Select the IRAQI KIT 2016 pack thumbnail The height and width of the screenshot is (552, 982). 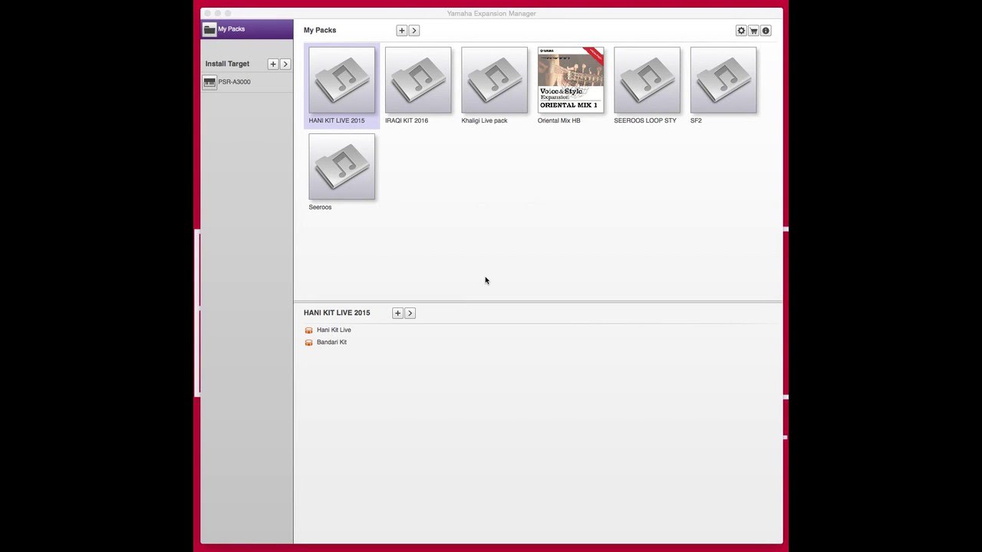point(418,80)
